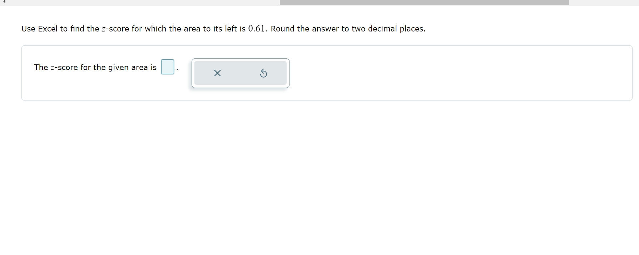Image resolution: width=639 pixels, height=255 pixels.
Task: Click the question text mentioning area 0.61
Action: pyautogui.click(x=223, y=29)
